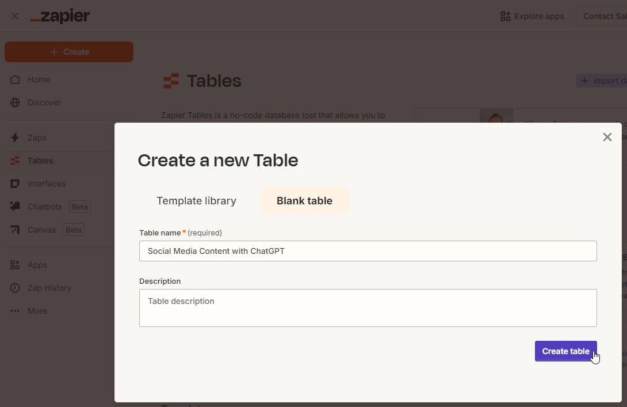The width and height of the screenshot is (627, 407).
Task: Open Discover via the globe icon
Action: coord(16,102)
